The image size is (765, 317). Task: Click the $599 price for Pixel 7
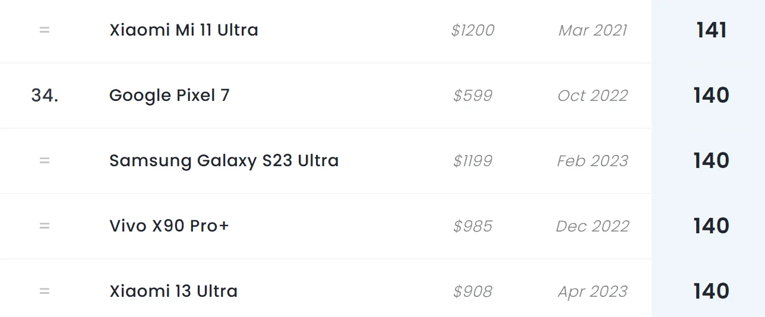(x=473, y=96)
